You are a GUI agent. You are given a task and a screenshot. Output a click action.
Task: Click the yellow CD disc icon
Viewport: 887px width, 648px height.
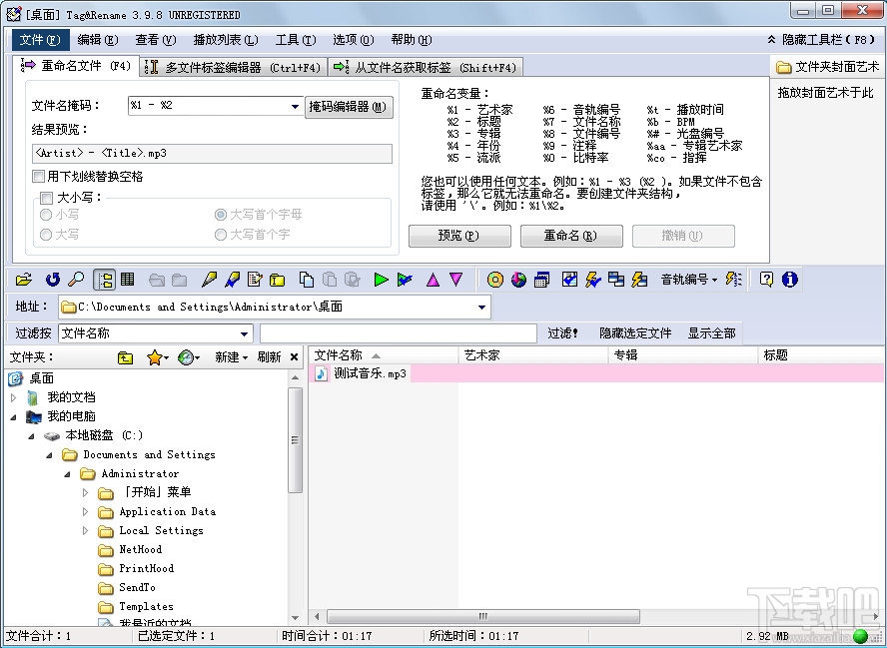495,279
